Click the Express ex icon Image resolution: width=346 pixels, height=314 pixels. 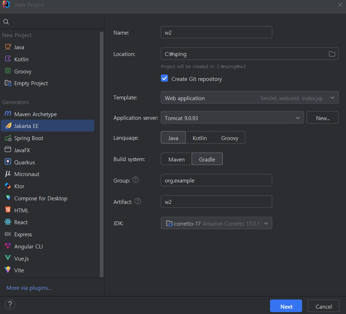pos(8,234)
